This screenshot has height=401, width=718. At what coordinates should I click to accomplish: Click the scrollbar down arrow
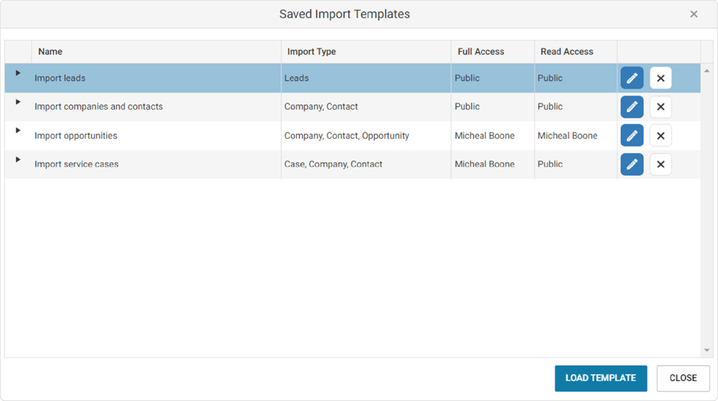tap(706, 350)
